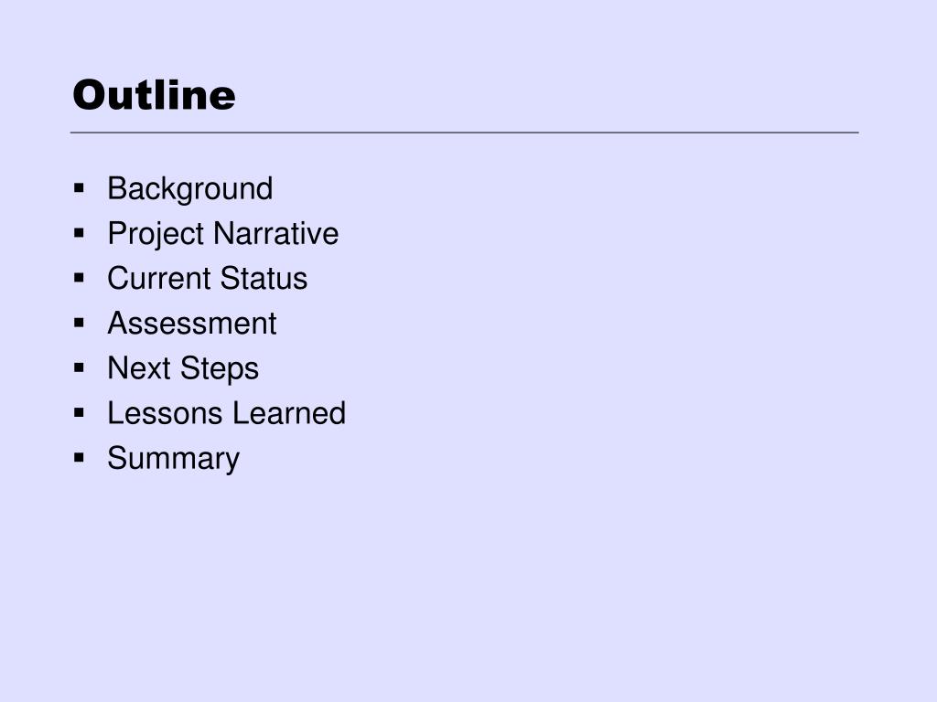This screenshot has height=702, width=937.
Task: Click the word Learned in sixth bullet
Action: point(289,413)
